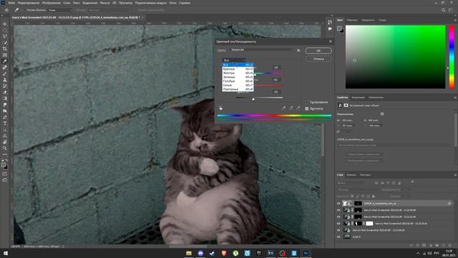The width and height of the screenshot is (458, 258).
Task: Hide the layer with the white mask thumbnail
Action: coord(338,224)
